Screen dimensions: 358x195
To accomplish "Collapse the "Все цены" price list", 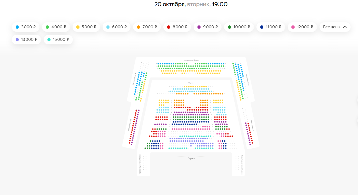I will point(335,27).
